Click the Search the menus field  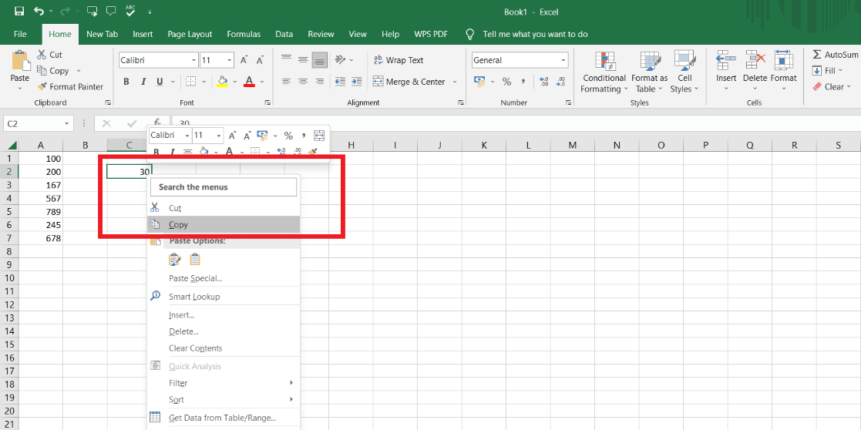pyautogui.click(x=224, y=186)
